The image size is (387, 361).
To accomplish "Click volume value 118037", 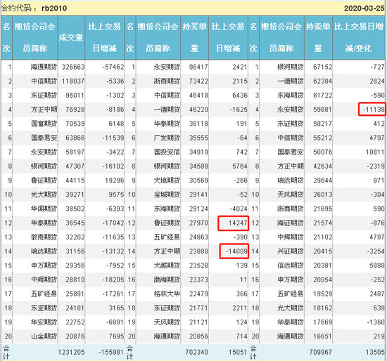I will tap(73, 81).
